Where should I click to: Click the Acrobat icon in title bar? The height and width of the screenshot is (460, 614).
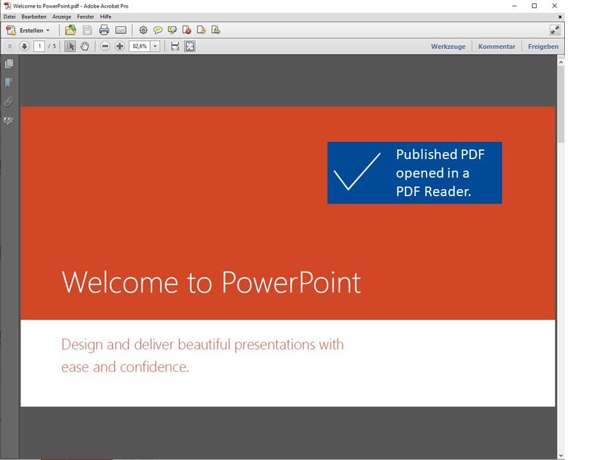7,6
